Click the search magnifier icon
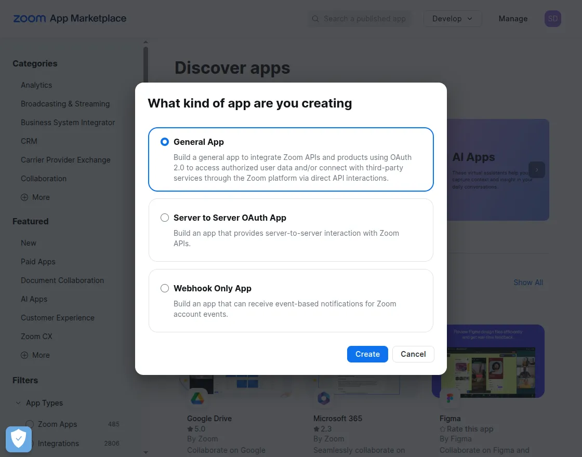582x457 pixels. coord(315,18)
